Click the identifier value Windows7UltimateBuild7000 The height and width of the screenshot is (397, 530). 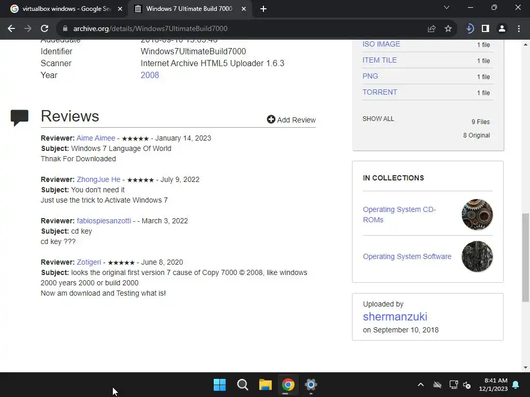coord(194,51)
